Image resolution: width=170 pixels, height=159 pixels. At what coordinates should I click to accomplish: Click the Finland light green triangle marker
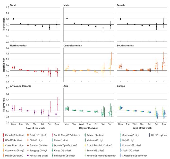click(x=85, y=156)
